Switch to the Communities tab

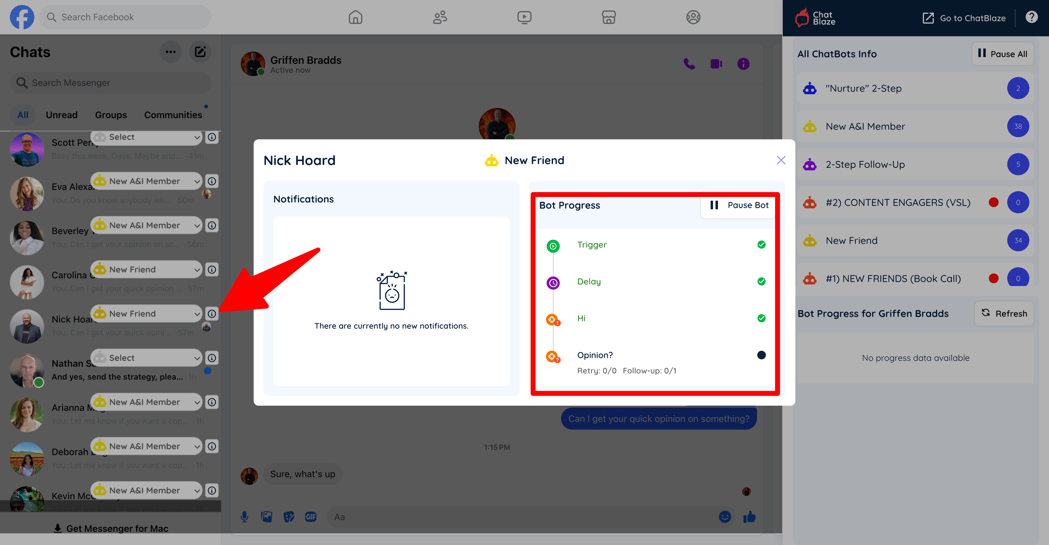(173, 115)
